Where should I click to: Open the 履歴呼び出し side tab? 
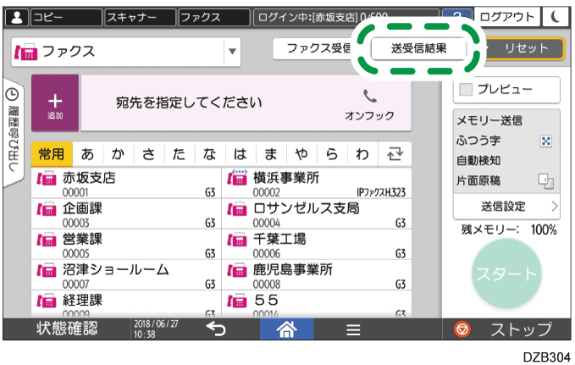[x=14, y=132]
